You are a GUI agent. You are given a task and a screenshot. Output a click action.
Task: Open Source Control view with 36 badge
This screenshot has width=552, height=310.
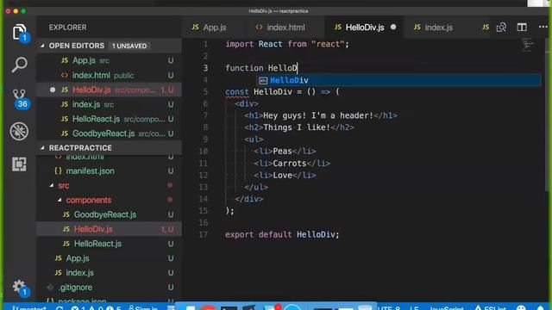20,97
